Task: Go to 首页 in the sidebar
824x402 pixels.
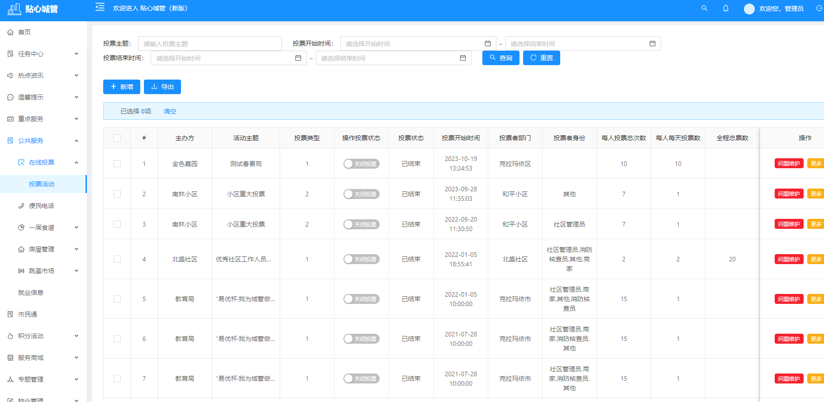Action: 43,32
